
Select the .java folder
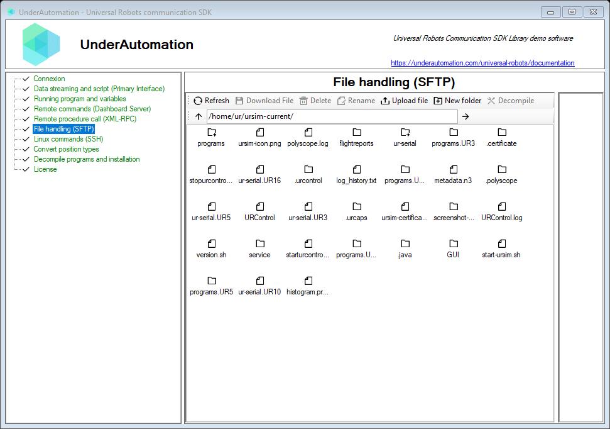click(x=405, y=248)
